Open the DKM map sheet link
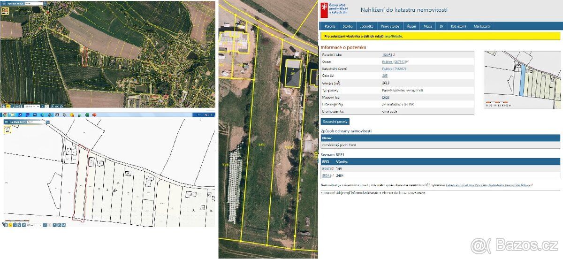Viewport: 563px width, 259px height. pyautogui.click(x=386, y=97)
